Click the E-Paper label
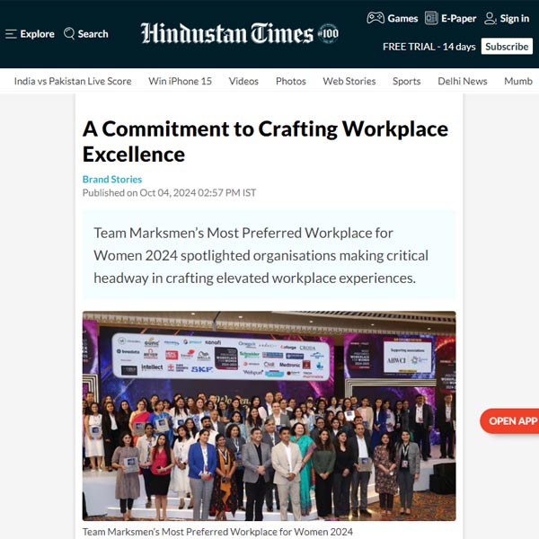Screen dimensions: 539x539 pos(458,18)
